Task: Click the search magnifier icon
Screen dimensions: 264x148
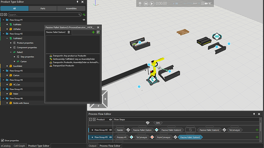Action: click(80, 15)
